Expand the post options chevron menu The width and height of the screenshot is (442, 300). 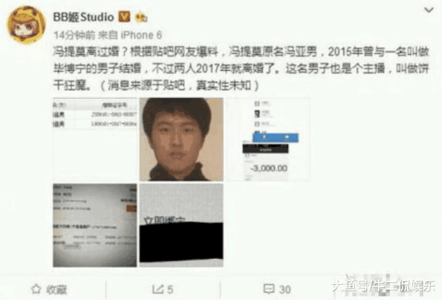click(429, 10)
